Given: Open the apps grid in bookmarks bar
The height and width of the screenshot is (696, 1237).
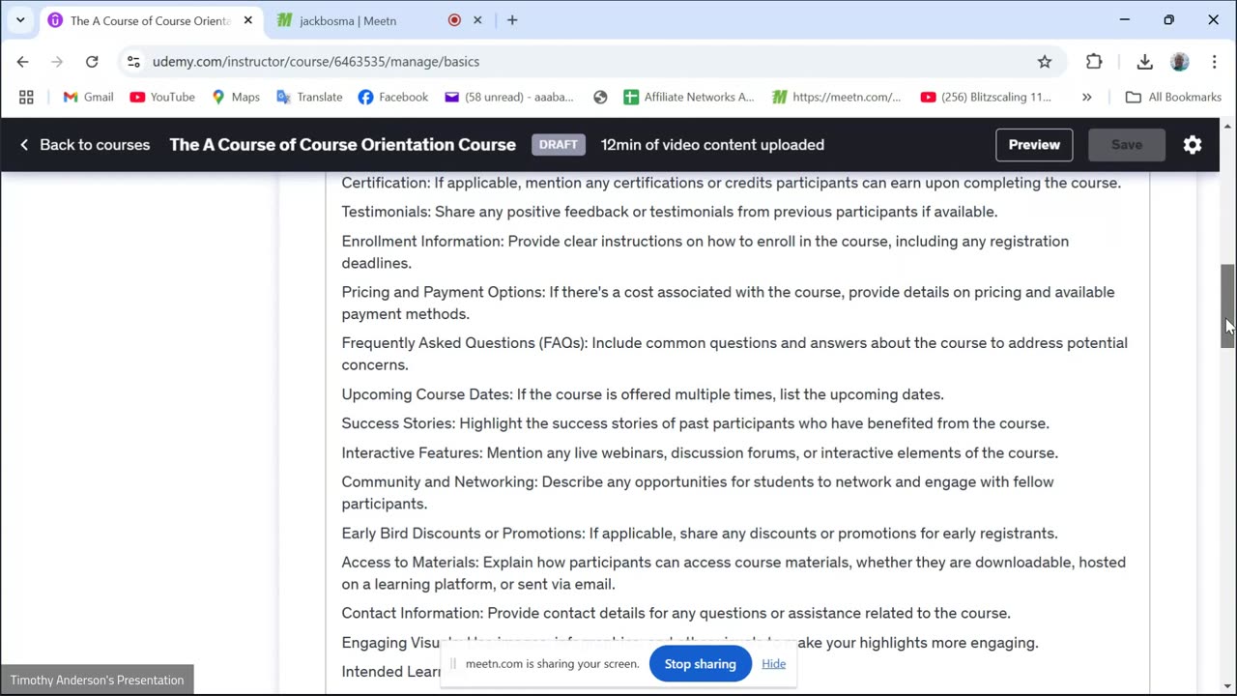Looking at the screenshot, I should click(x=26, y=97).
